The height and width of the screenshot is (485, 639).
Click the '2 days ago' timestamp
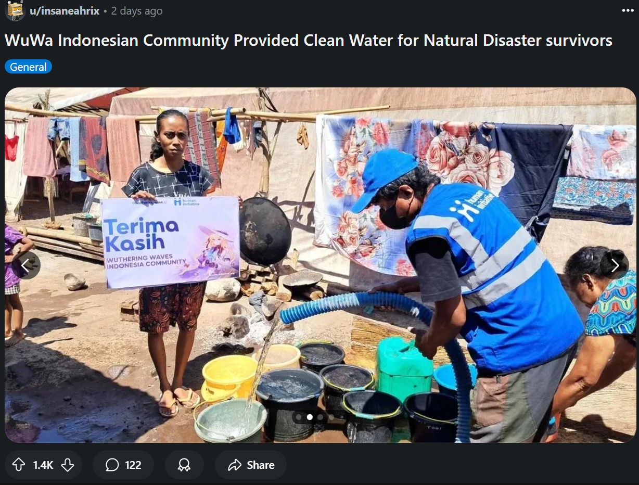point(137,11)
